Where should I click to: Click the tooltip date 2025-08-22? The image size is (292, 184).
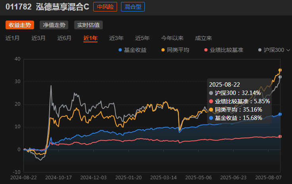(x=225, y=85)
